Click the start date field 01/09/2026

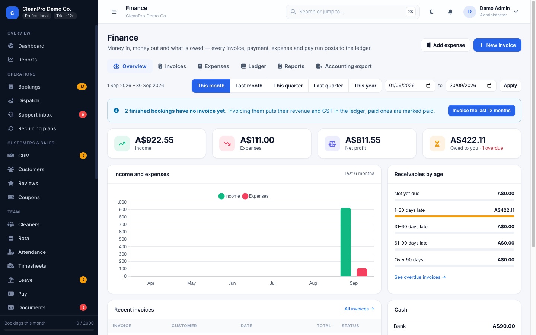(x=410, y=86)
